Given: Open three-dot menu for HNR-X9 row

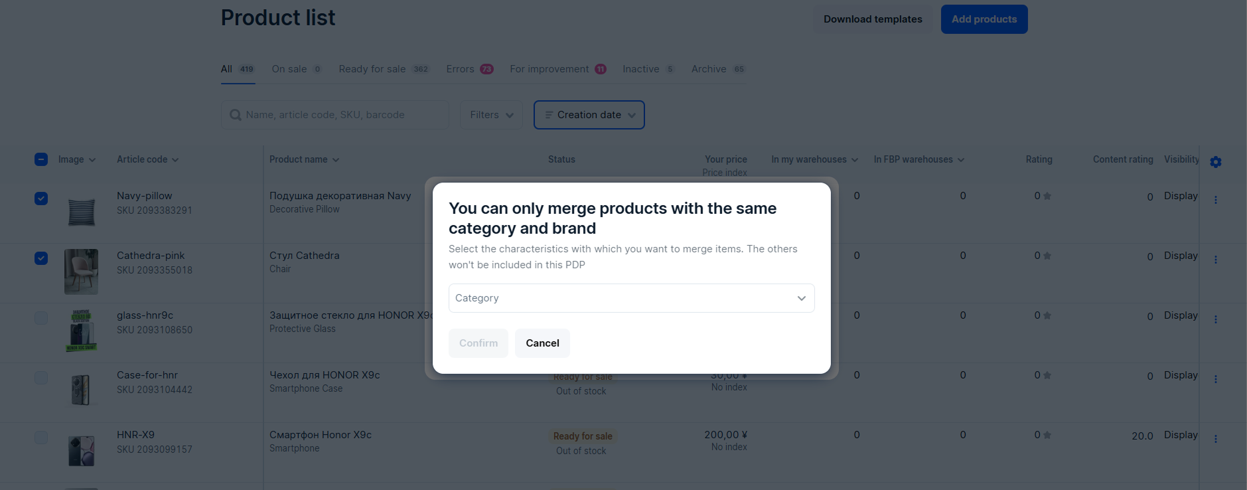Looking at the screenshot, I should pos(1215,439).
